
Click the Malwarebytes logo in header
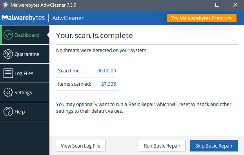23,18
